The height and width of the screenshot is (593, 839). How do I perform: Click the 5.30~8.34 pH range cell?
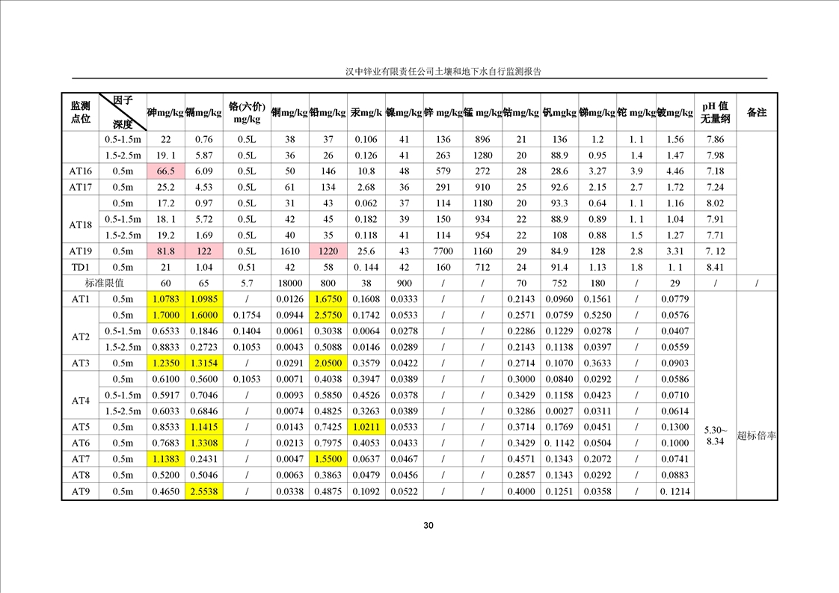pos(715,436)
